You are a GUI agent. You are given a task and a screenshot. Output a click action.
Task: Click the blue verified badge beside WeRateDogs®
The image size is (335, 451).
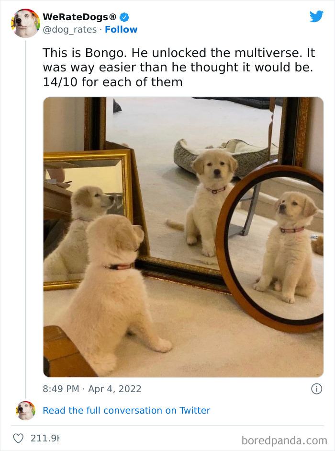tap(124, 16)
